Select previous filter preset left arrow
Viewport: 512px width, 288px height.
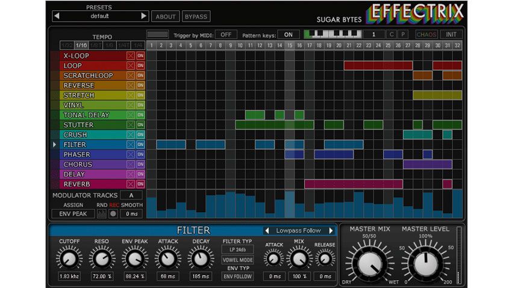pyautogui.click(x=267, y=231)
